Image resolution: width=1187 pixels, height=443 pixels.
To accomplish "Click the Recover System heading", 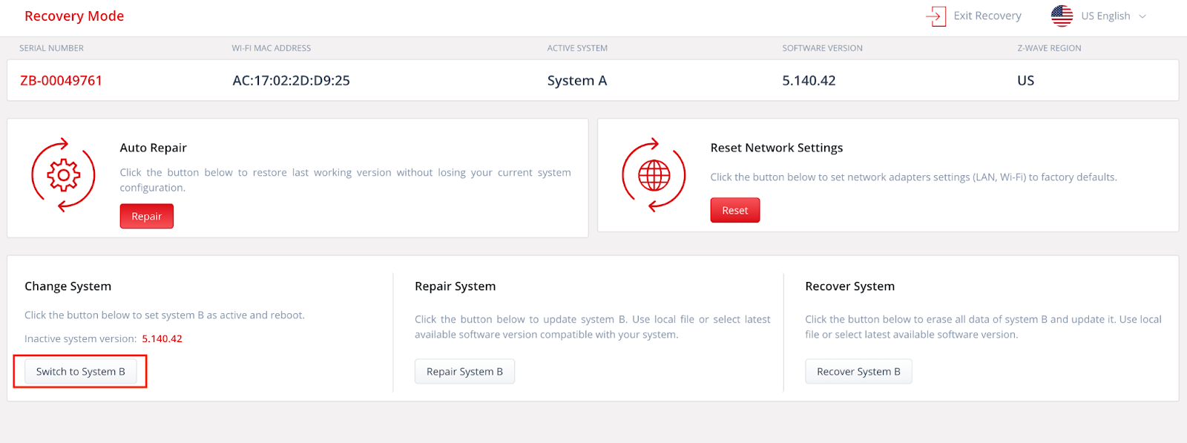I will [x=849, y=286].
